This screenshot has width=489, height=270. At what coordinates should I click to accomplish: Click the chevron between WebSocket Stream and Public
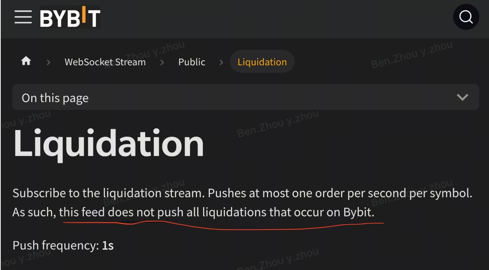point(162,62)
